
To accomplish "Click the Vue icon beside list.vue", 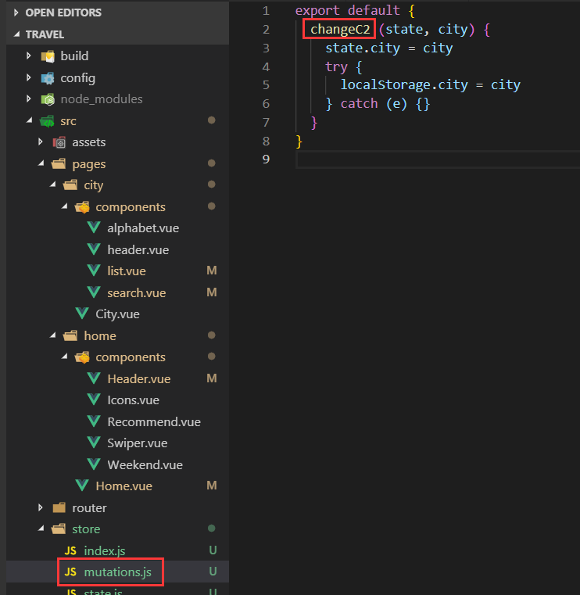I will [94, 271].
